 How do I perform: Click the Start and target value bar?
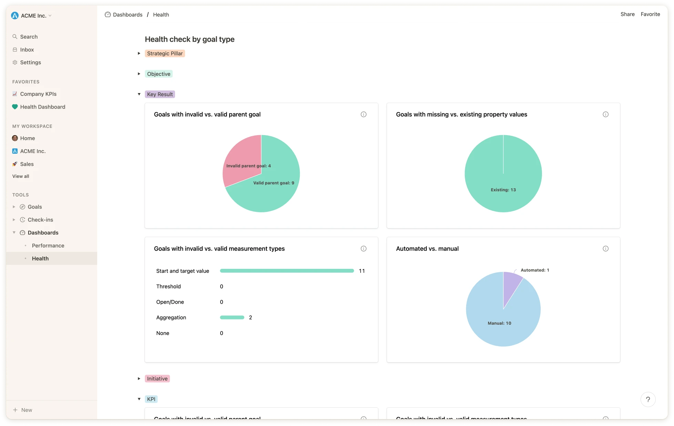(287, 271)
